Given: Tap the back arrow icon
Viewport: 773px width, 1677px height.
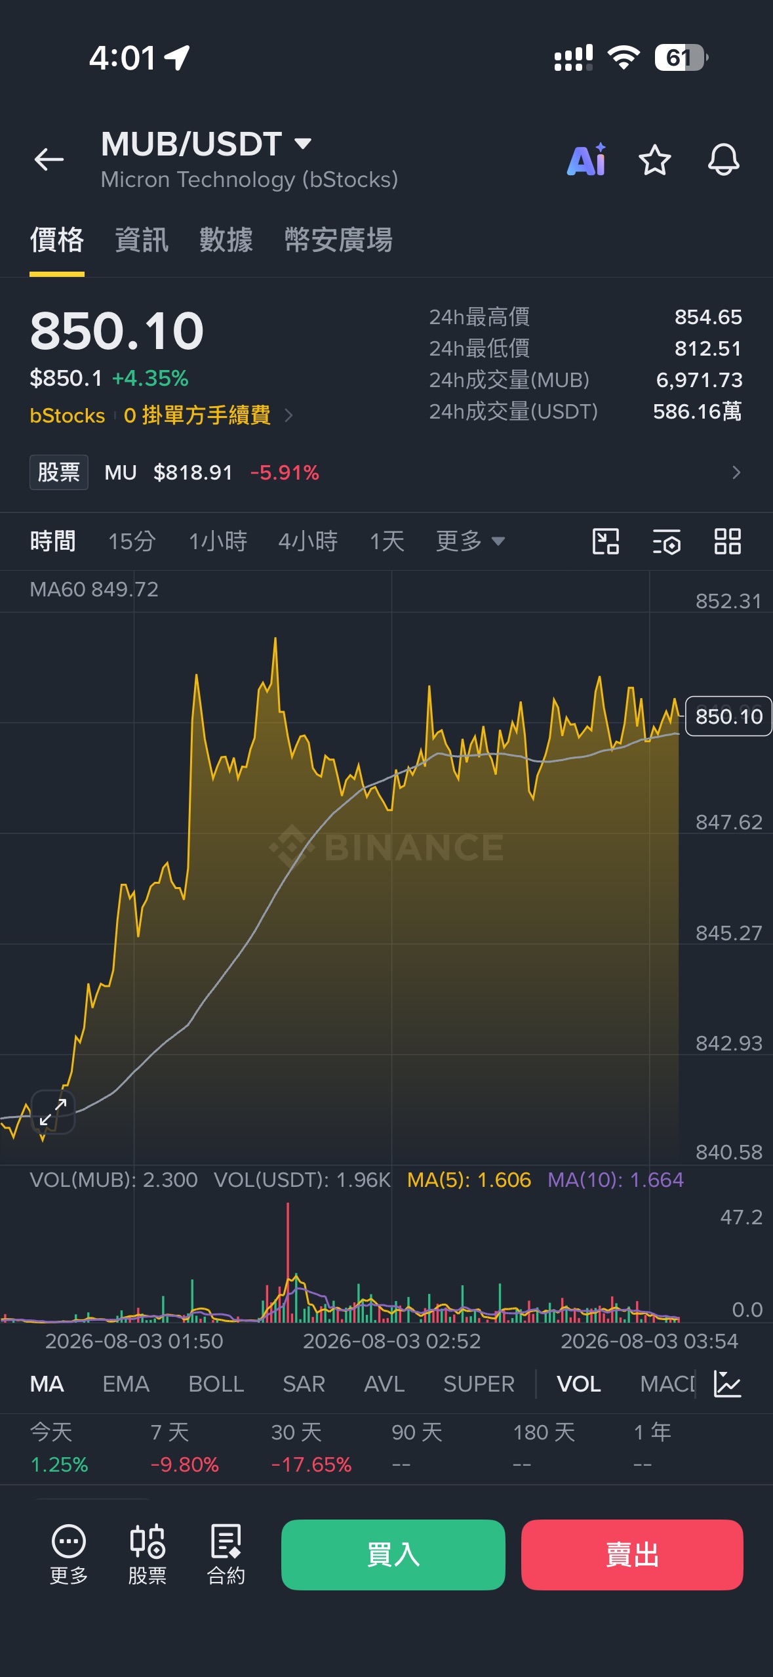Looking at the screenshot, I should click(x=49, y=159).
